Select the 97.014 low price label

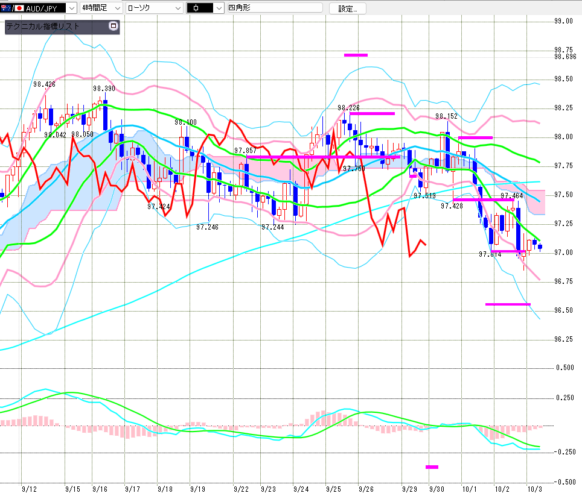click(490, 255)
